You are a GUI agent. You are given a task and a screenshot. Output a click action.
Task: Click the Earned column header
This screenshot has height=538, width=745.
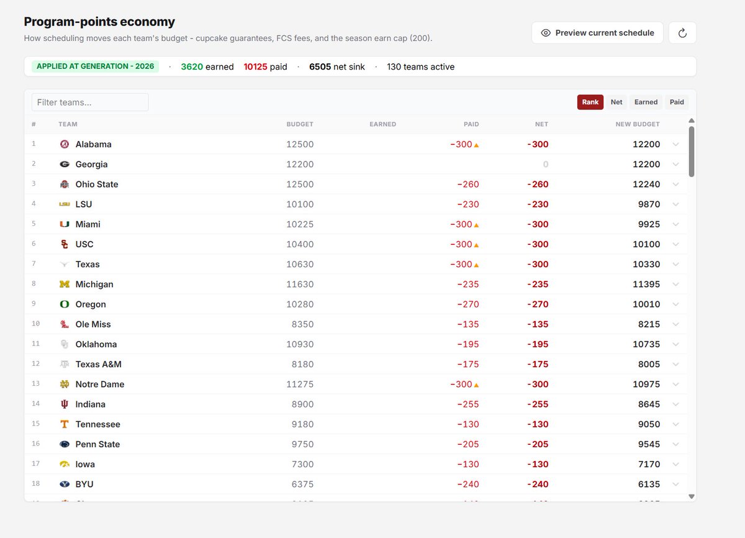coord(382,124)
